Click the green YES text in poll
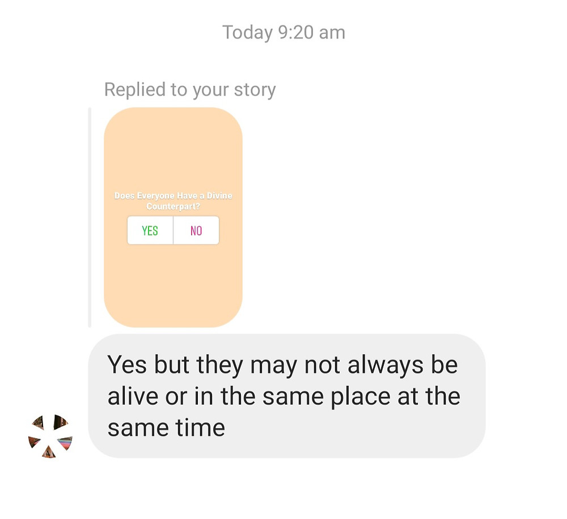 [150, 230]
